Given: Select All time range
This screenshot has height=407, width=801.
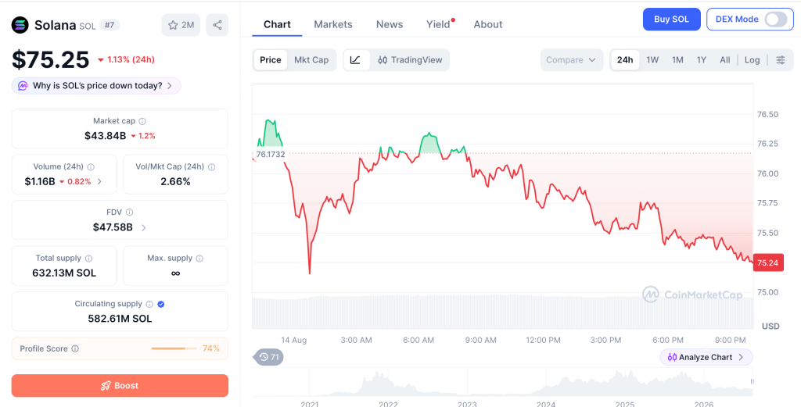Looking at the screenshot, I should pyautogui.click(x=725, y=59).
